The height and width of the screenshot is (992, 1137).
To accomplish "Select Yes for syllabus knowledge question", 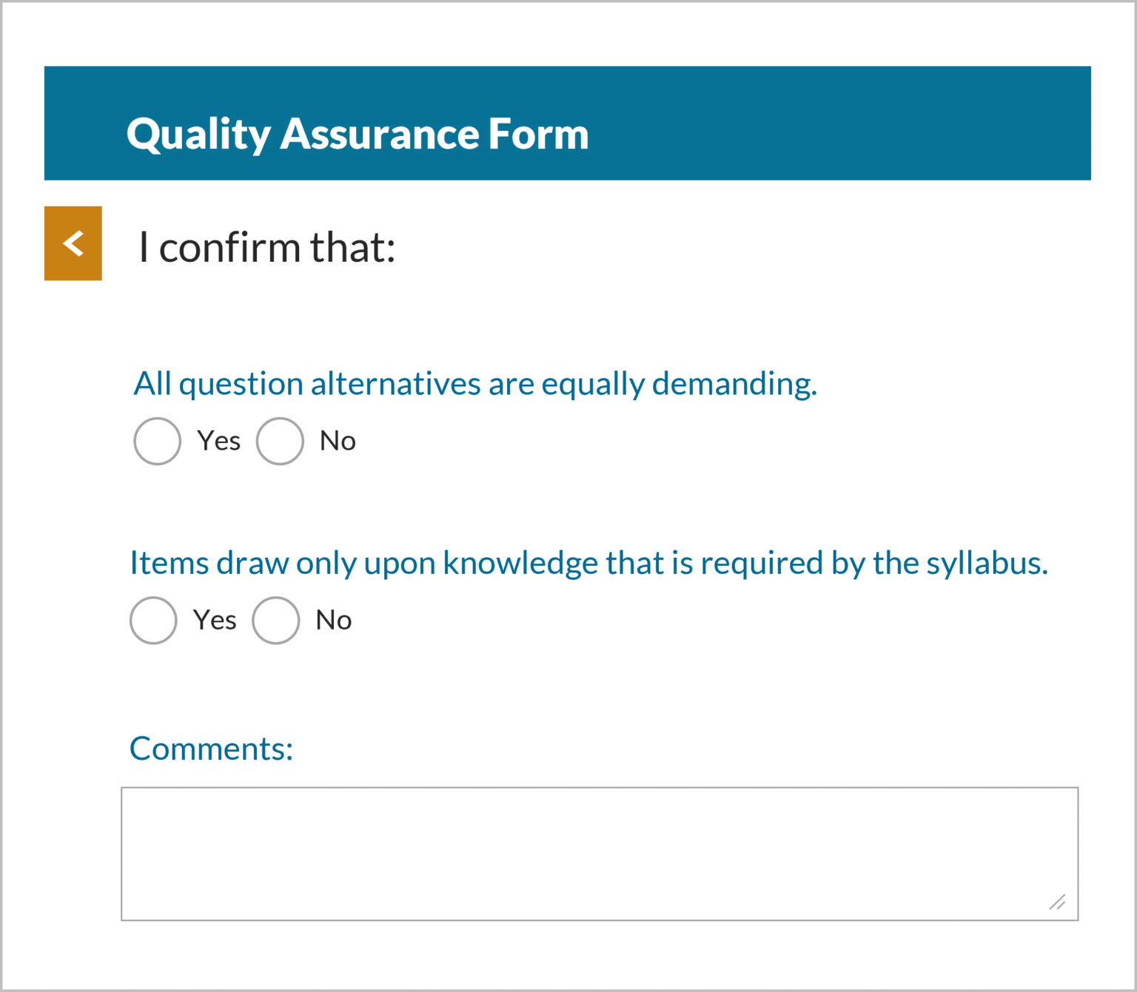I will [x=153, y=621].
